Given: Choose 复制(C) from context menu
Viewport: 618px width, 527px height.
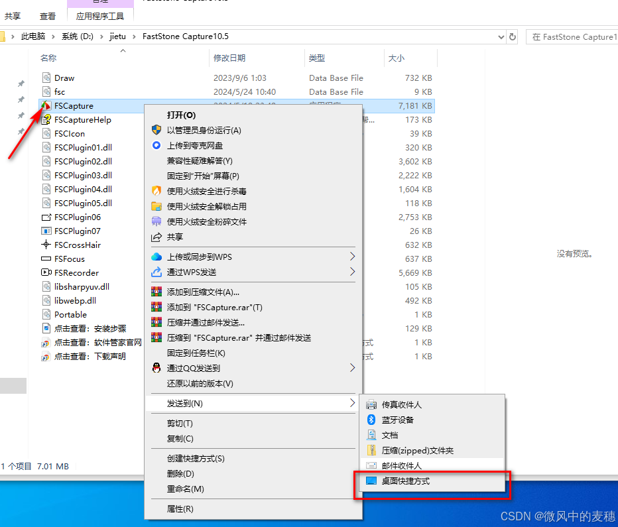Looking at the screenshot, I should click(253, 438).
